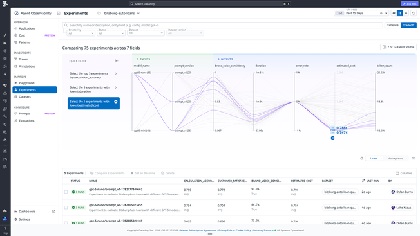The height and width of the screenshot is (236, 420).
Task: Click the Help question mark icon
Action: point(5,228)
